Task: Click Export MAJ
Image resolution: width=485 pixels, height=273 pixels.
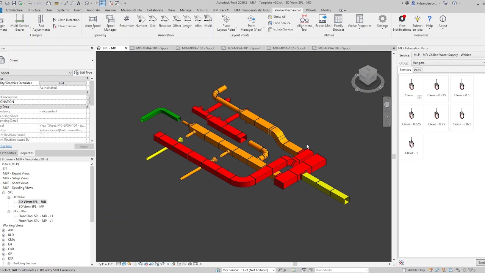Action: (323, 21)
